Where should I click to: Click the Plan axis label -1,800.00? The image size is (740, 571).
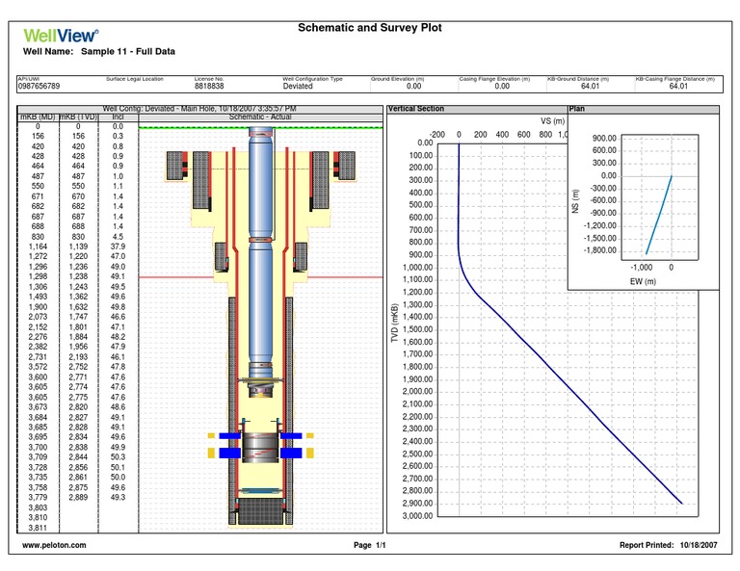click(x=600, y=250)
